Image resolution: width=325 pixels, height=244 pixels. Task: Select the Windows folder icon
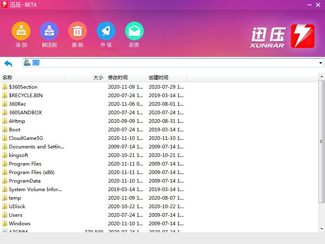coord(4,223)
